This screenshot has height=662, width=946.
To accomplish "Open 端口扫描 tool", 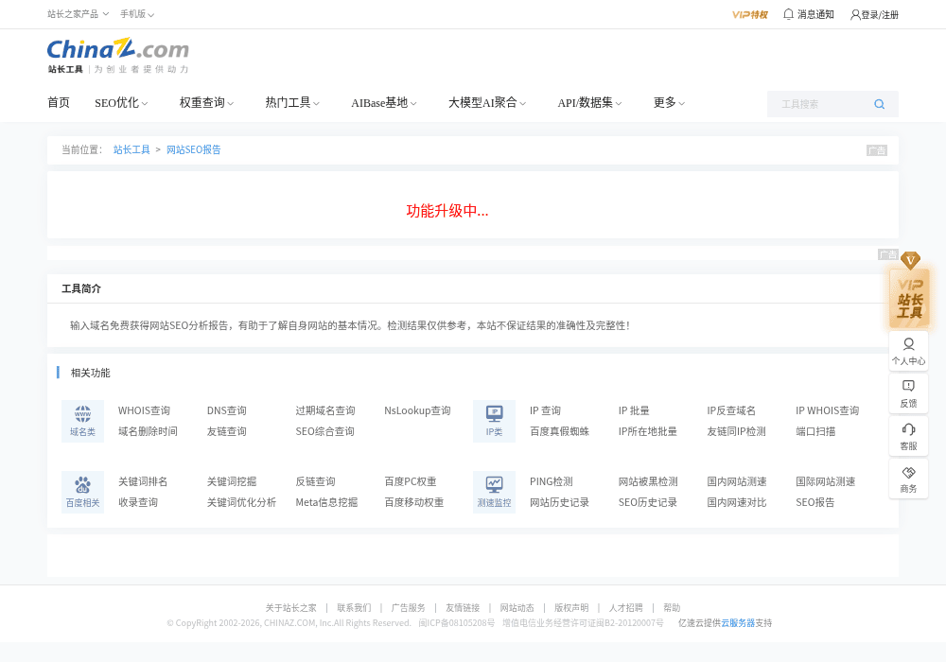I will pyautogui.click(x=815, y=431).
